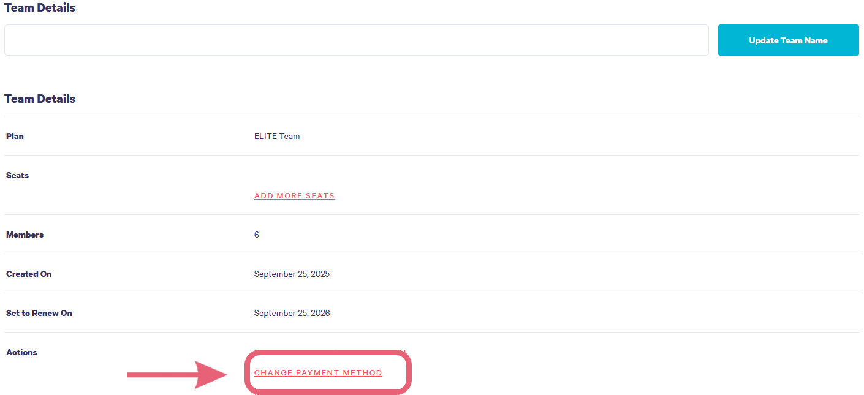This screenshot has width=864, height=395.
Task: Follow the CHANGE PAYMENT METHOD link
Action: (x=318, y=373)
